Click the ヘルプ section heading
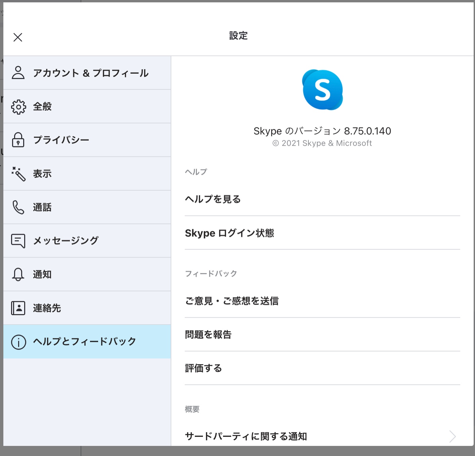 coord(196,172)
